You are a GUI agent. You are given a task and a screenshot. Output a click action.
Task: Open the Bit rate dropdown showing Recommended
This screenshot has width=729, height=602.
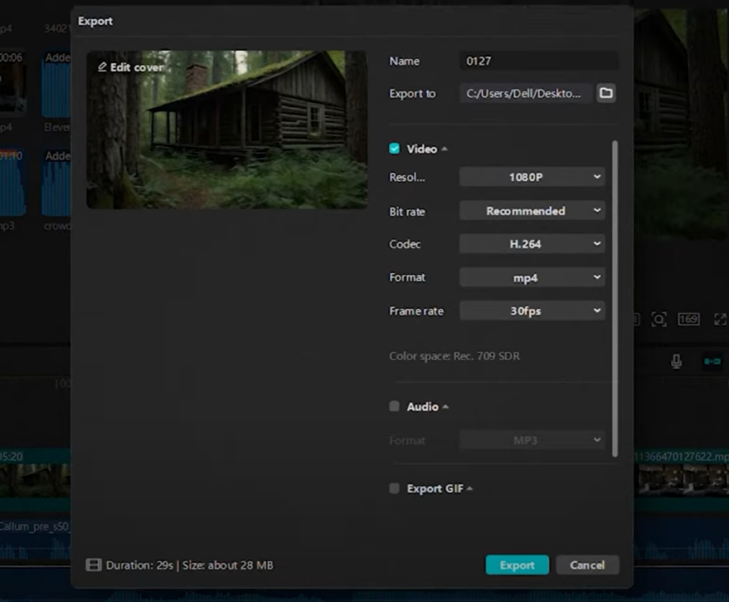pyautogui.click(x=532, y=211)
